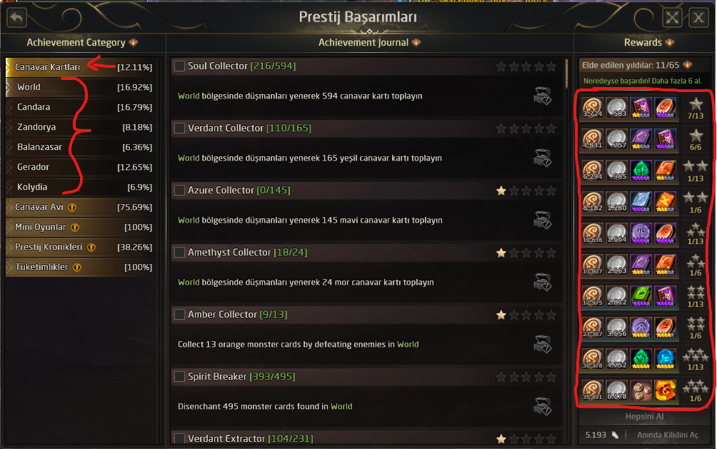Check the Verdant Collector checkbox
This screenshot has width=717, height=449.
[179, 128]
